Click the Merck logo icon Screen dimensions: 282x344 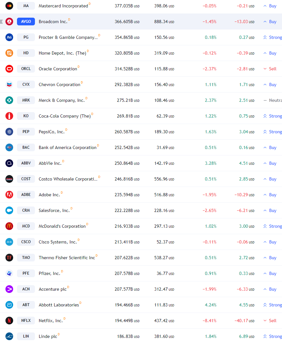coord(9,100)
